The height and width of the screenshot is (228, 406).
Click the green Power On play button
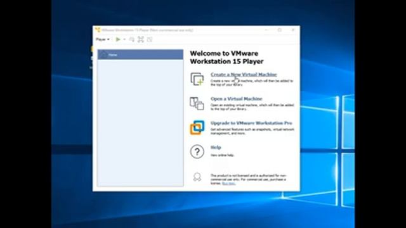pyautogui.click(x=118, y=39)
